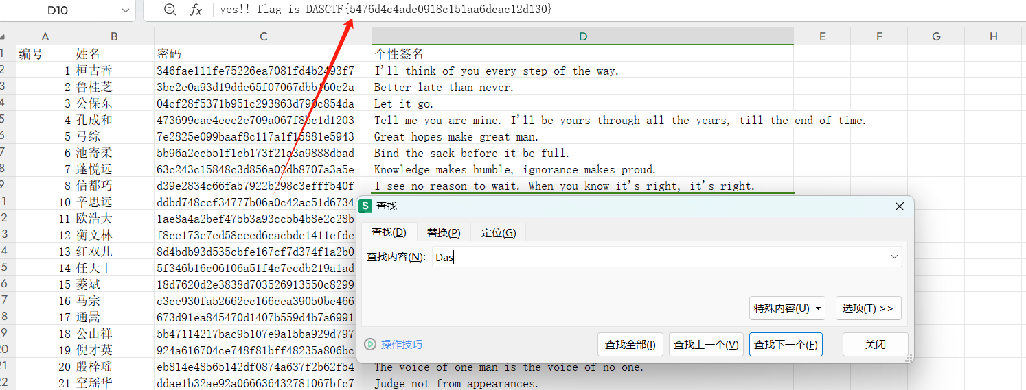Click the 查找下一个 button
Viewport: 1026px width, 390px height.
(786, 345)
